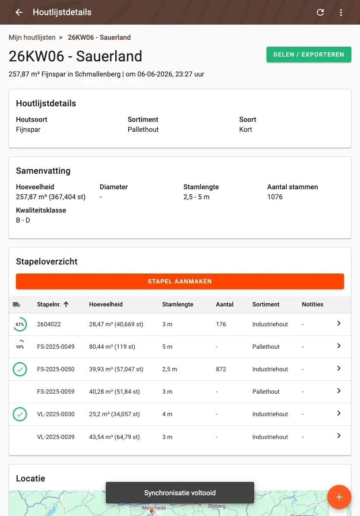This screenshot has width=360, height=516.
Task: Sort using Stapelnr. ascending arrow
Action: pyautogui.click(x=66, y=304)
